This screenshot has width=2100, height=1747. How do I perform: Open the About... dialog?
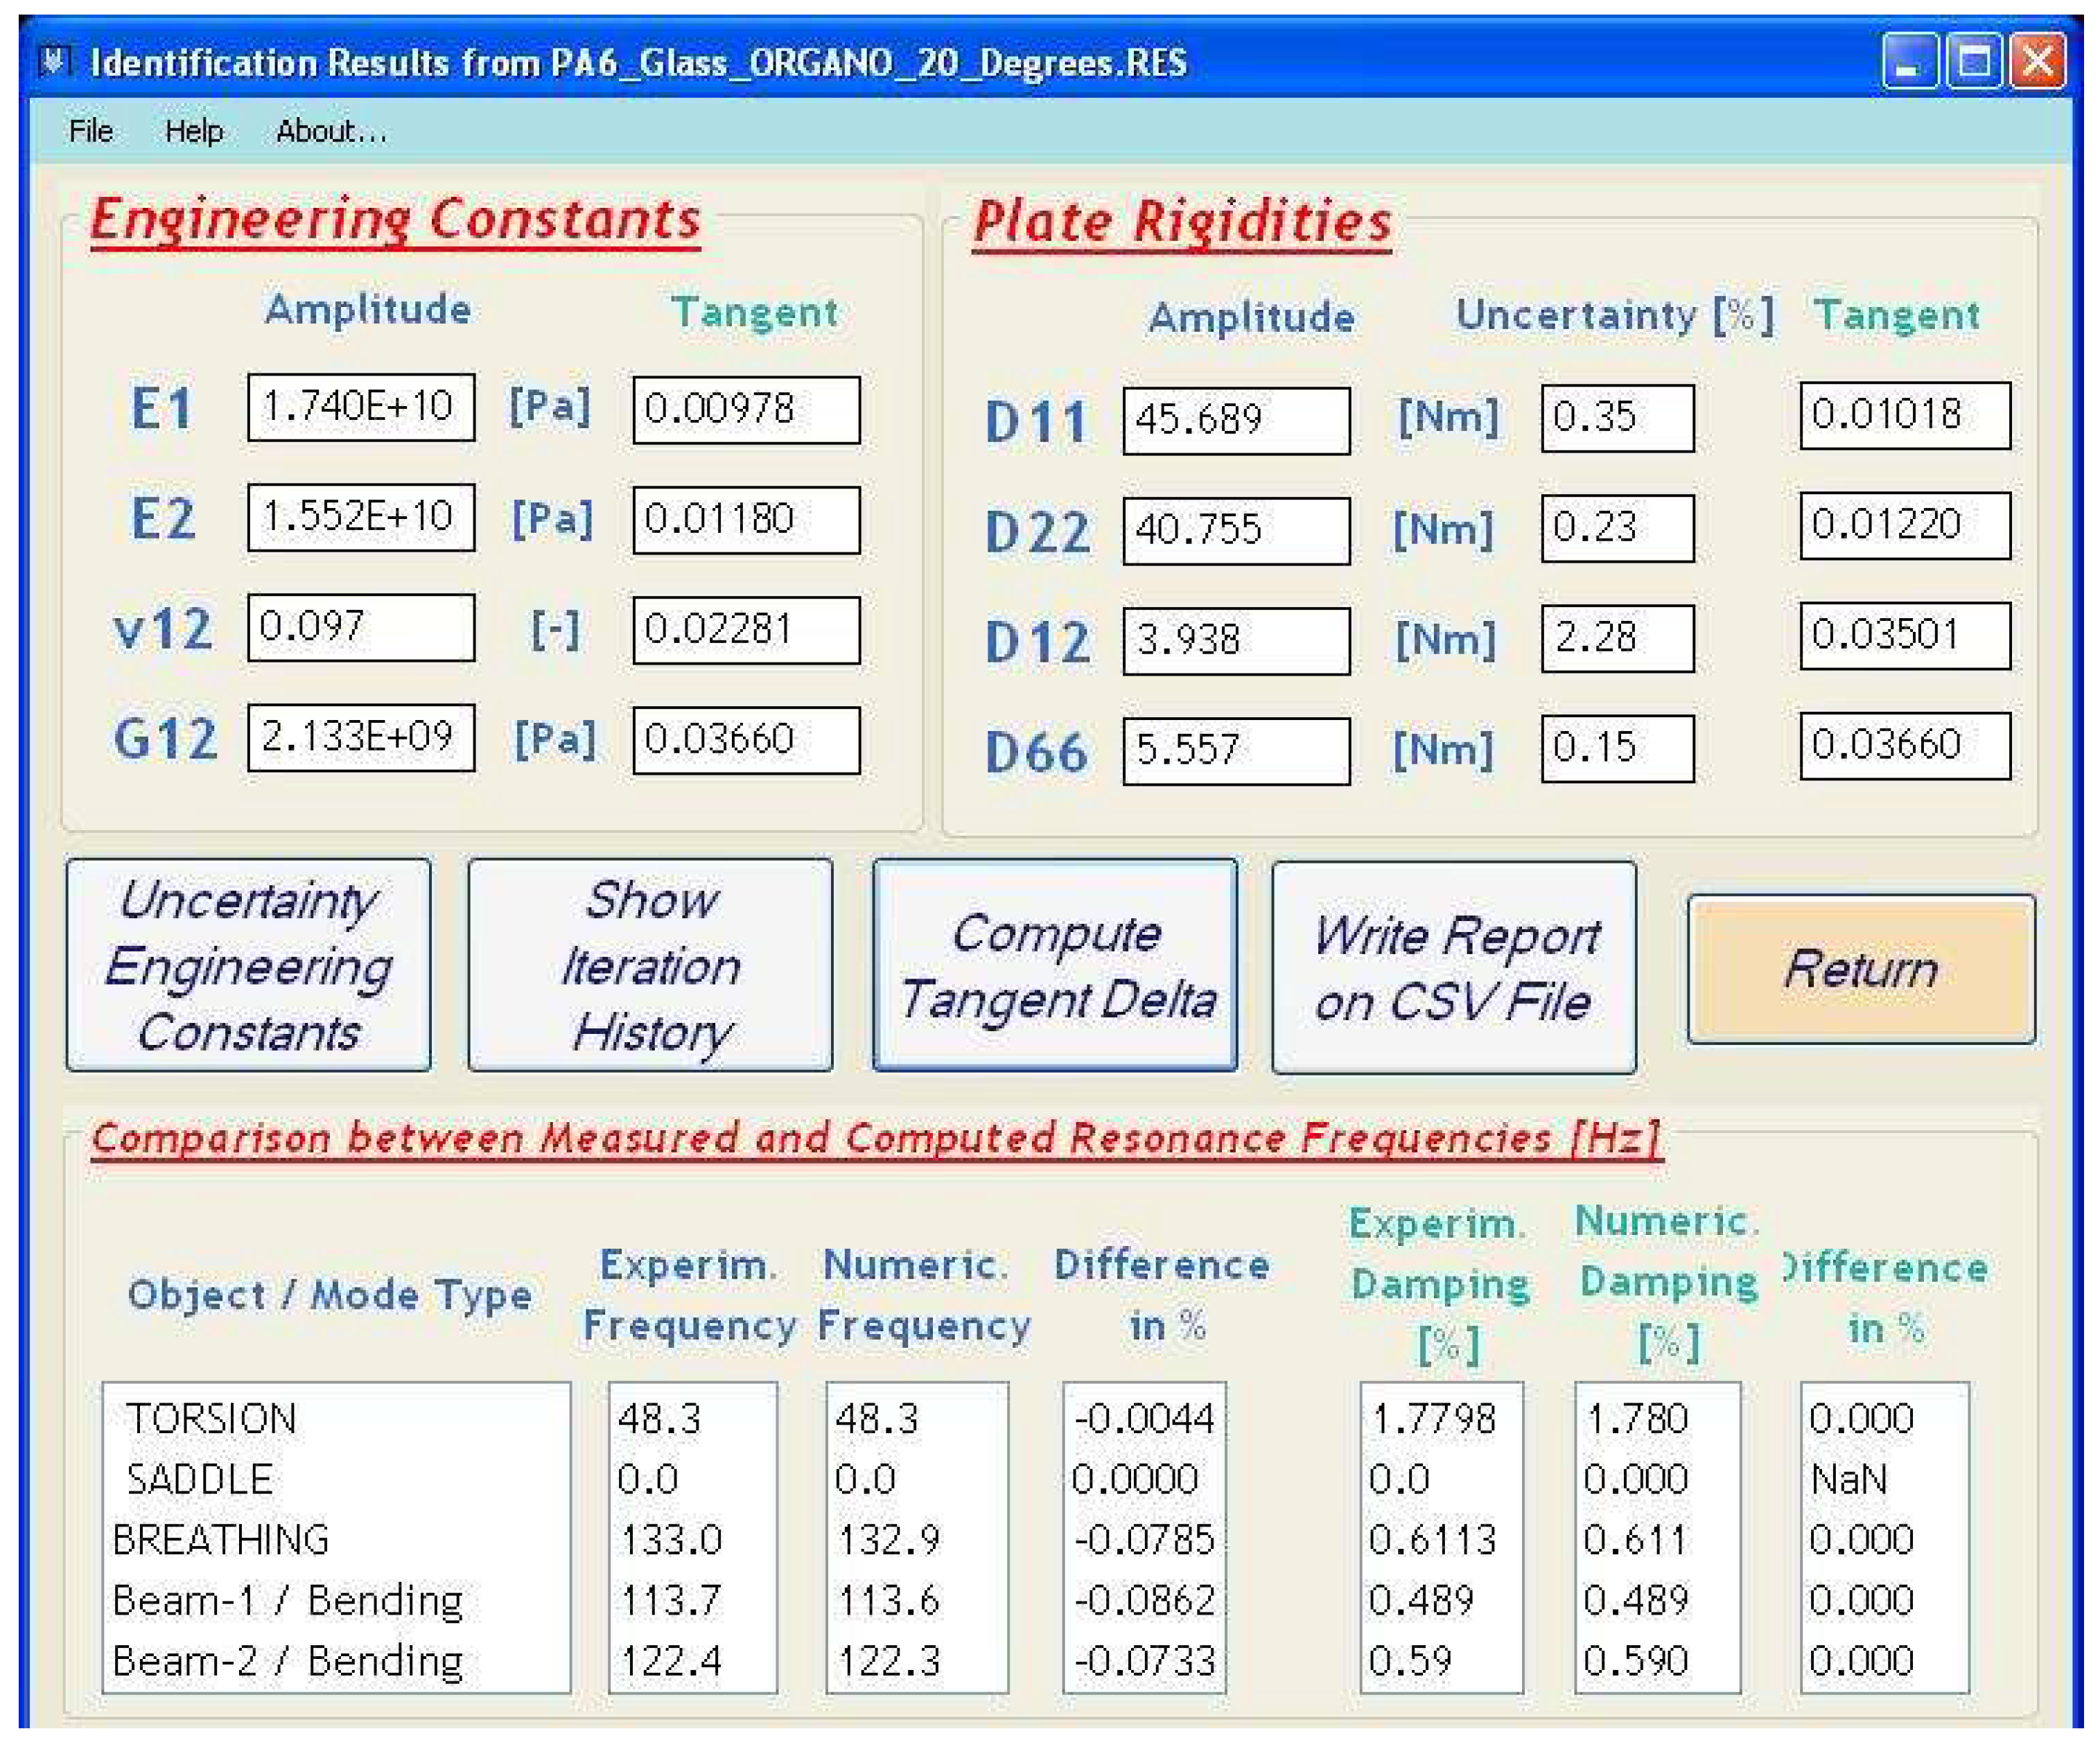331,131
